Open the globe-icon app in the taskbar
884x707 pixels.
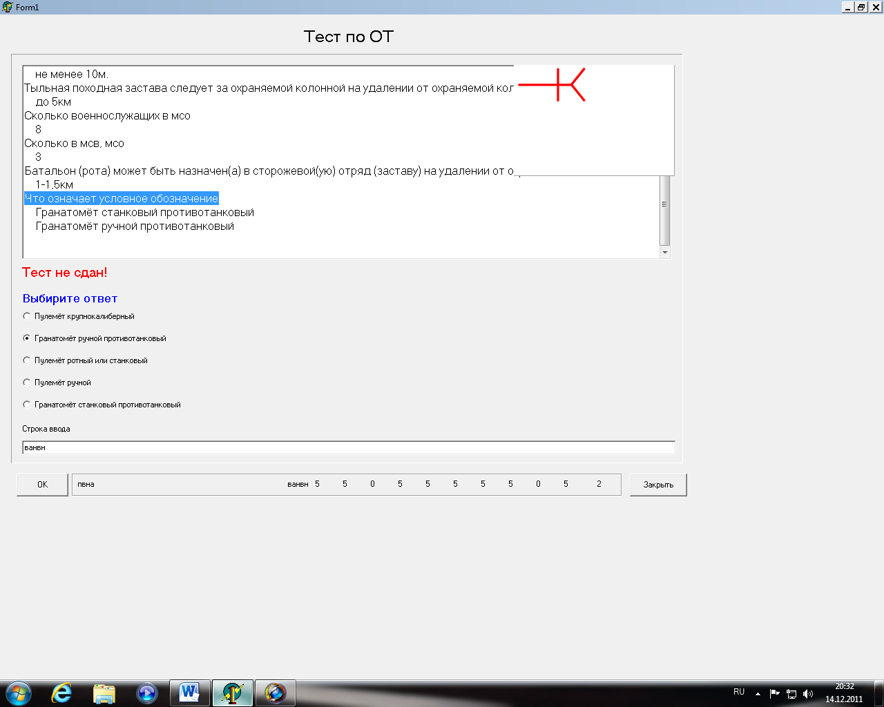click(x=275, y=693)
